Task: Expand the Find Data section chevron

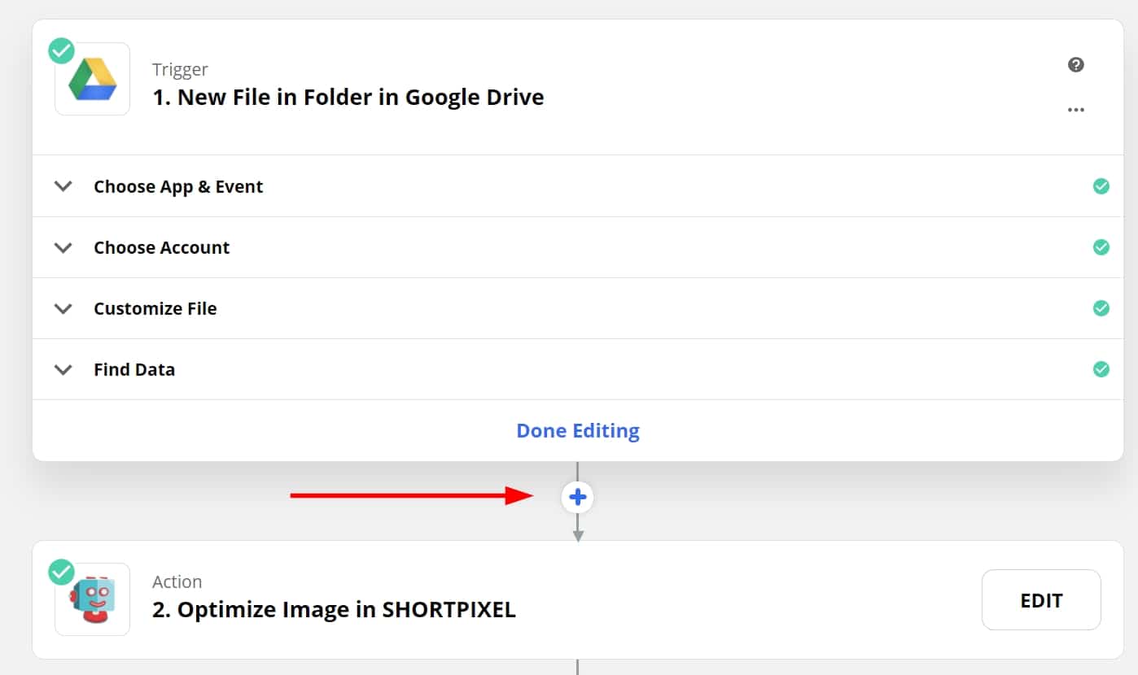Action: (63, 369)
